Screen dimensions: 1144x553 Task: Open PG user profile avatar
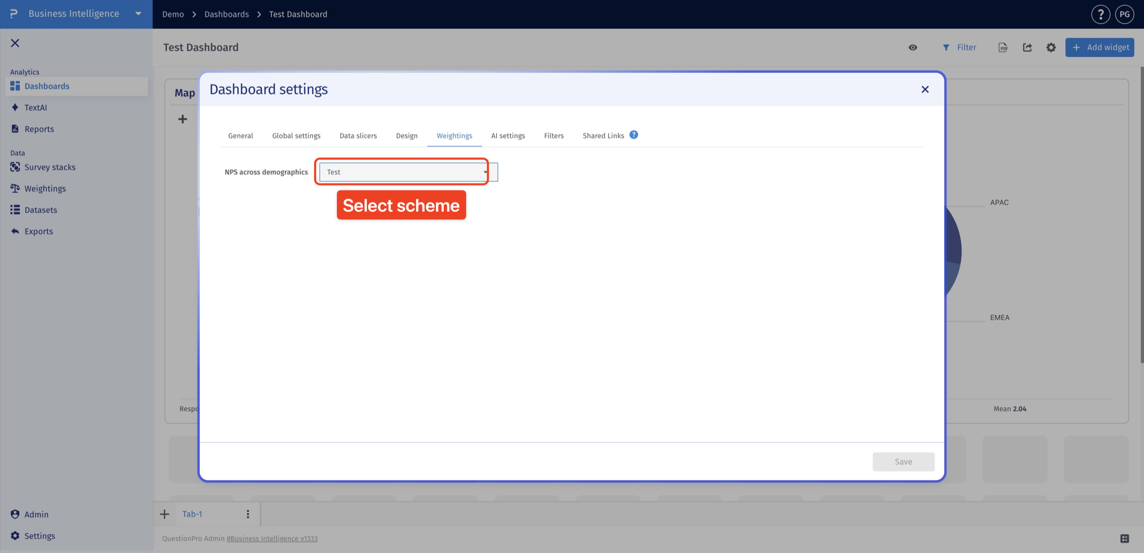(1124, 14)
